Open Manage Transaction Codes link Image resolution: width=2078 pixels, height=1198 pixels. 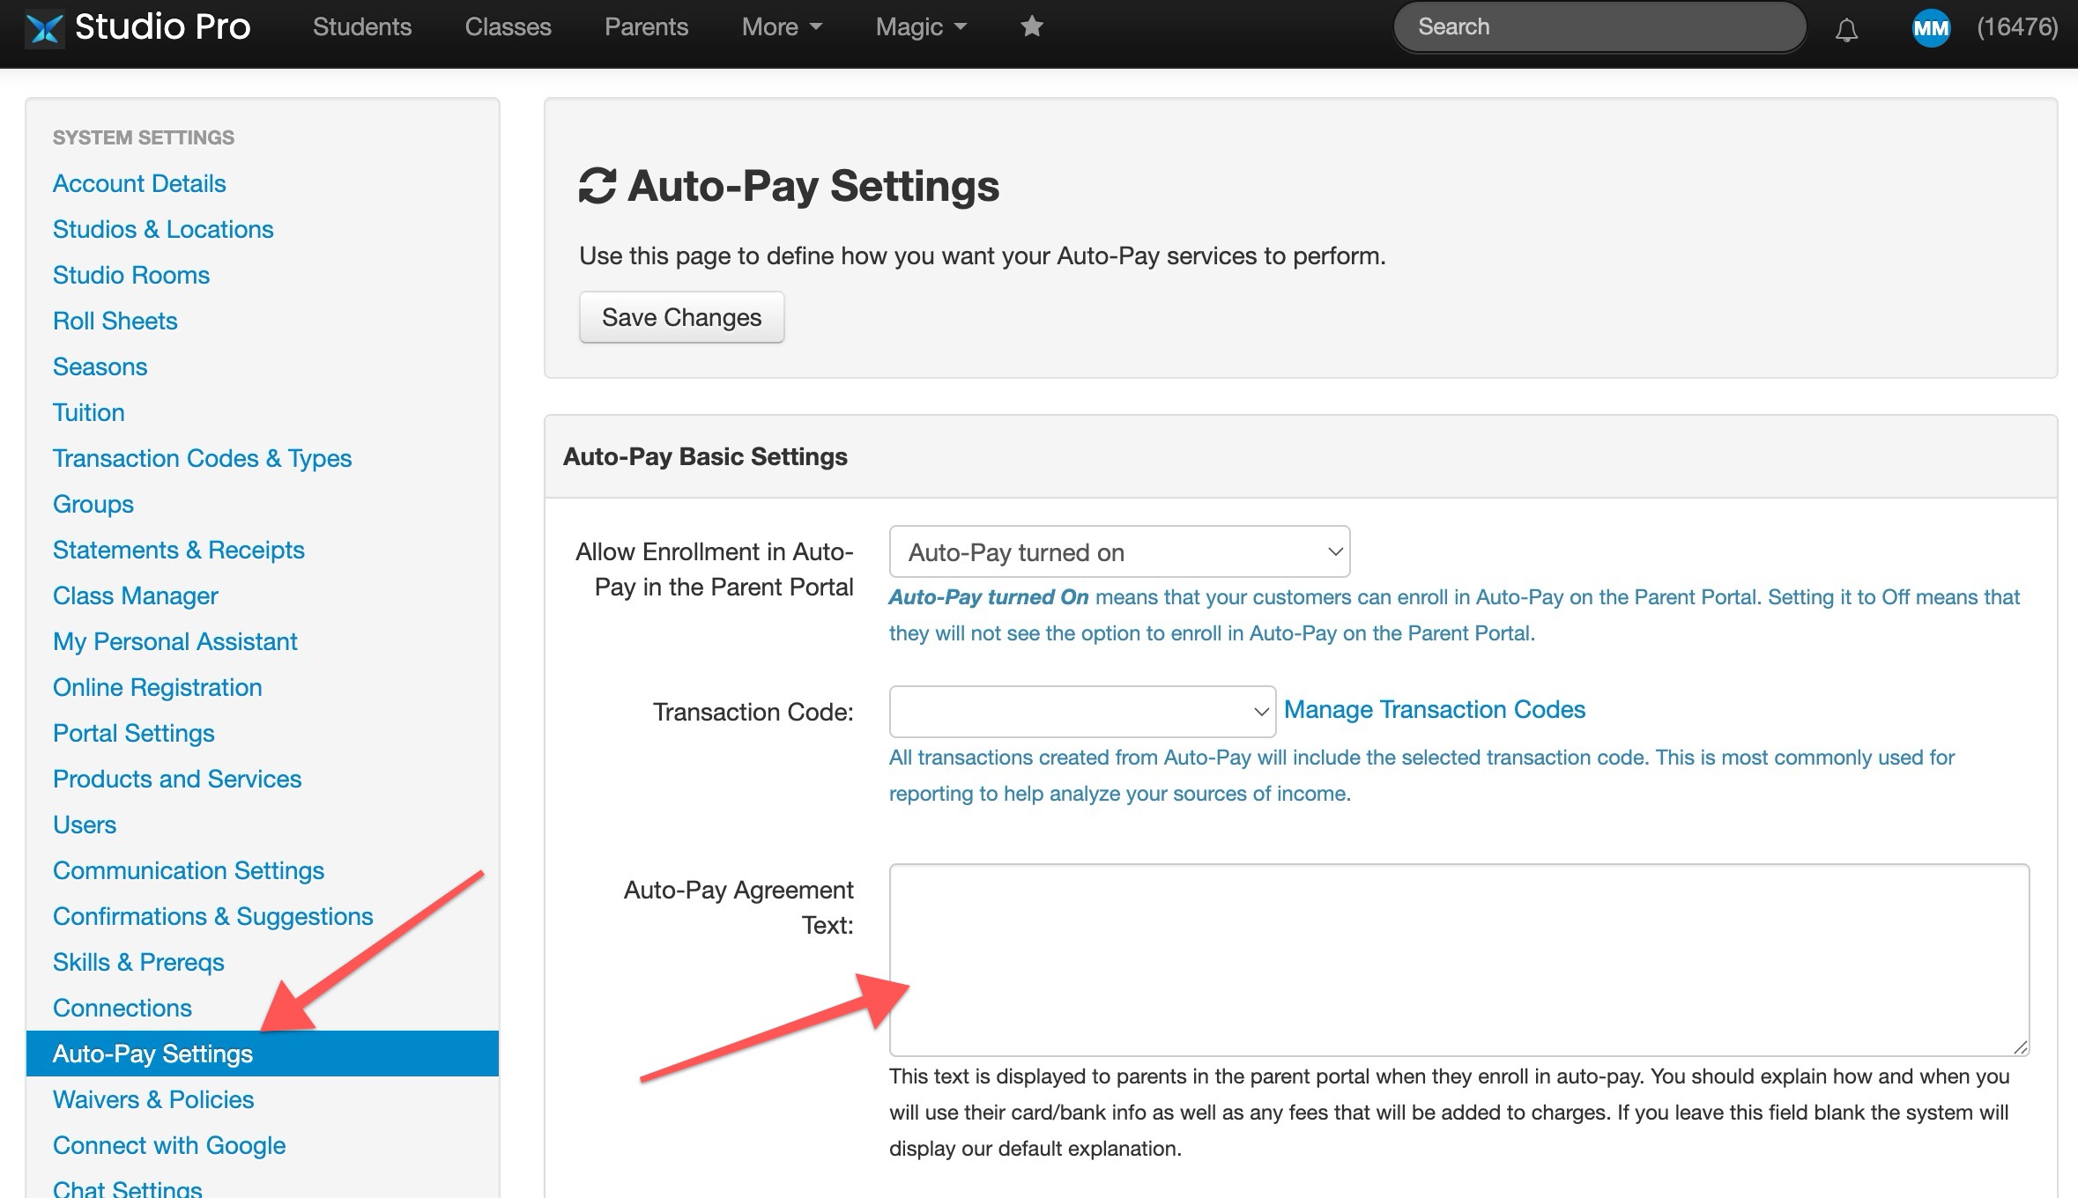(x=1434, y=709)
